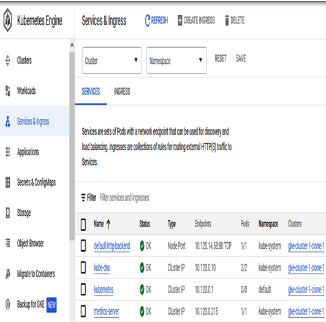Open Clusters via its sidebar icon
Screen dimensions: 326x322
click(8, 60)
